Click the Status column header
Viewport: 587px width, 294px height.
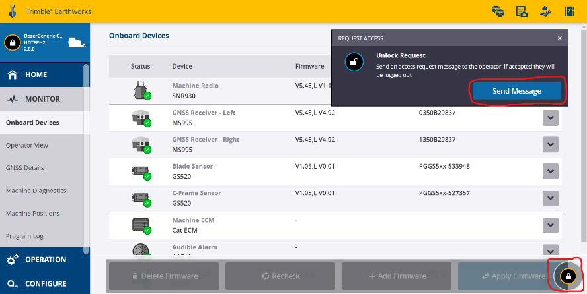[140, 66]
